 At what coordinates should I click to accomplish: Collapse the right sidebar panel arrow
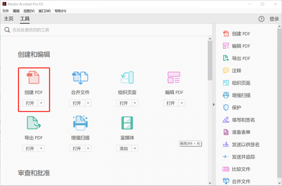[x=214, y=105]
